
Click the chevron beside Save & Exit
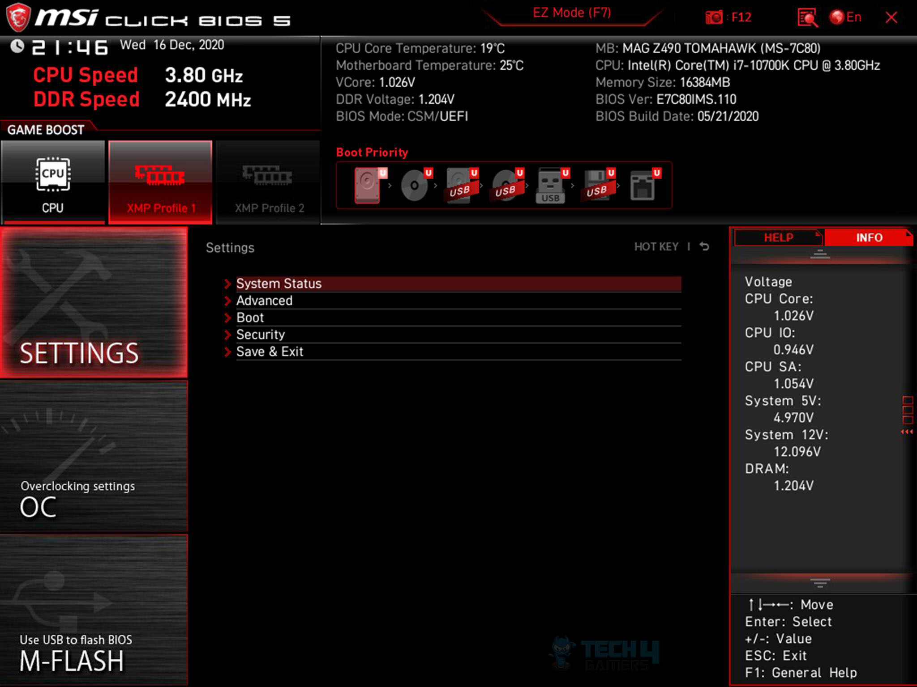click(x=227, y=352)
